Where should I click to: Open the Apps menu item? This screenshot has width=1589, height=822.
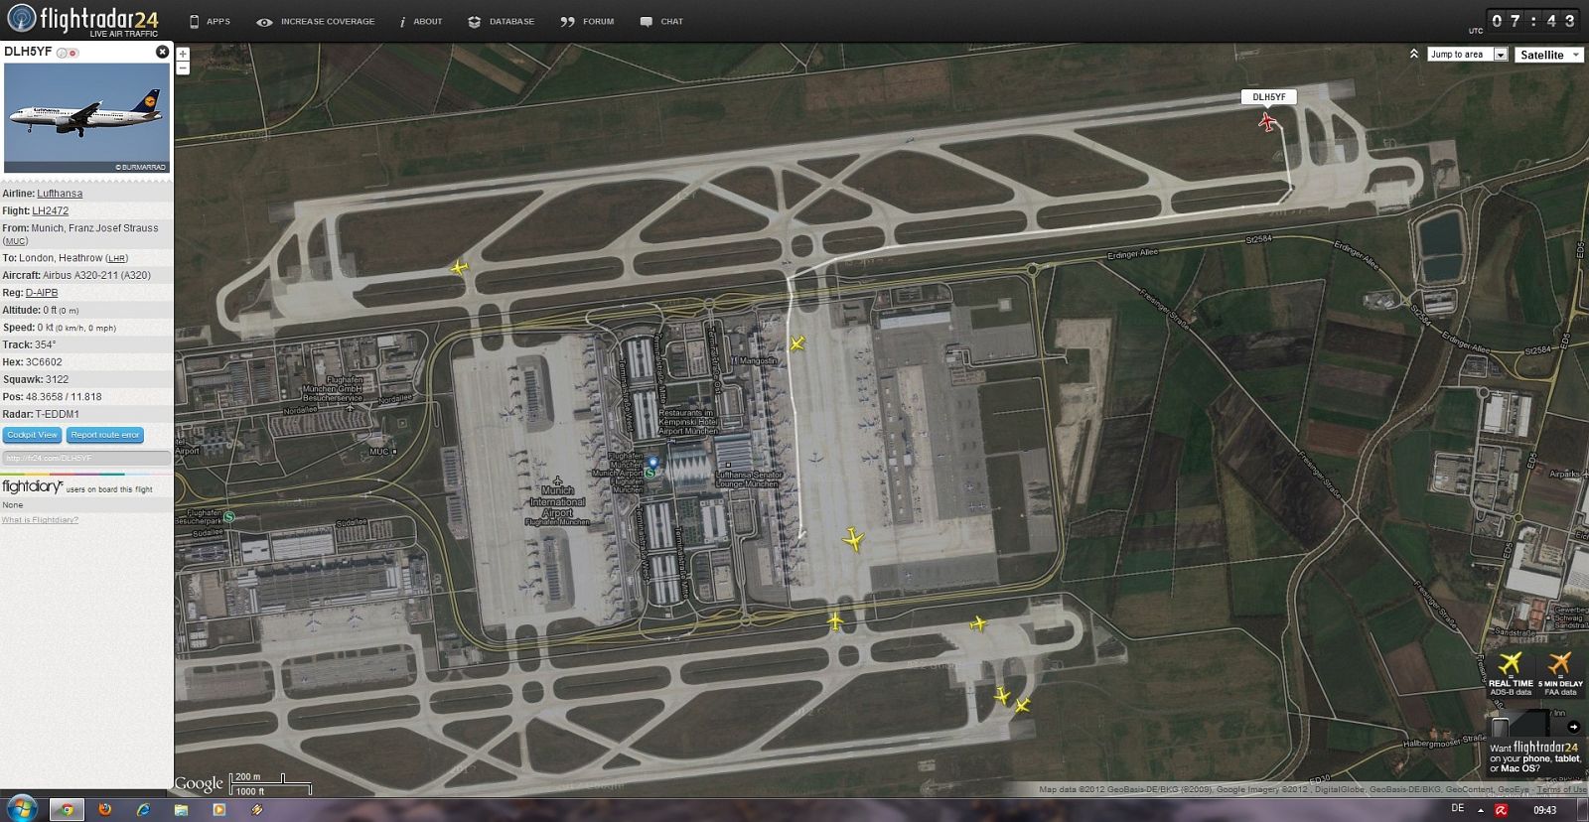click(210, 21)
